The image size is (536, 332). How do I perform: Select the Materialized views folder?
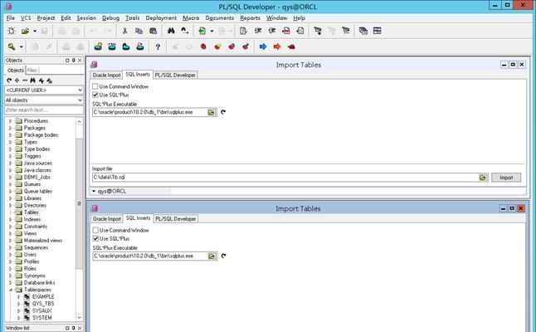pyautogui.click(x=43, y=241)
